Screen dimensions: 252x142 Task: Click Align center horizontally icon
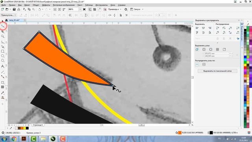[x=204, y=28]
